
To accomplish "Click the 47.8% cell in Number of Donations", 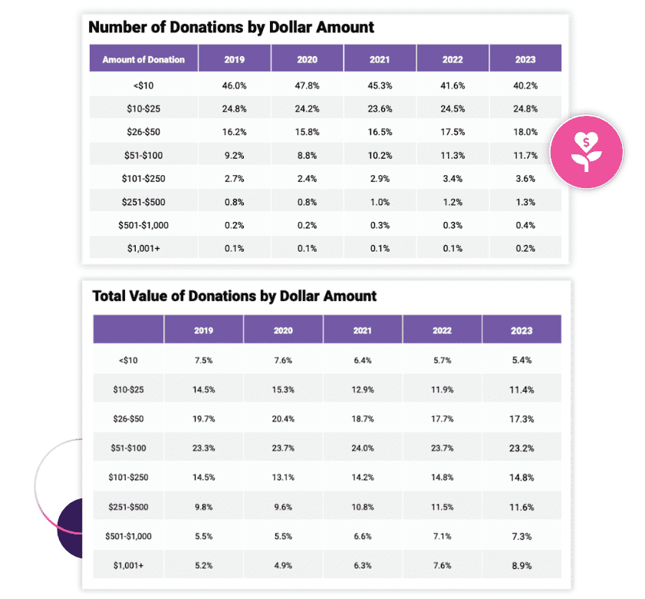I will coord(307,85).
